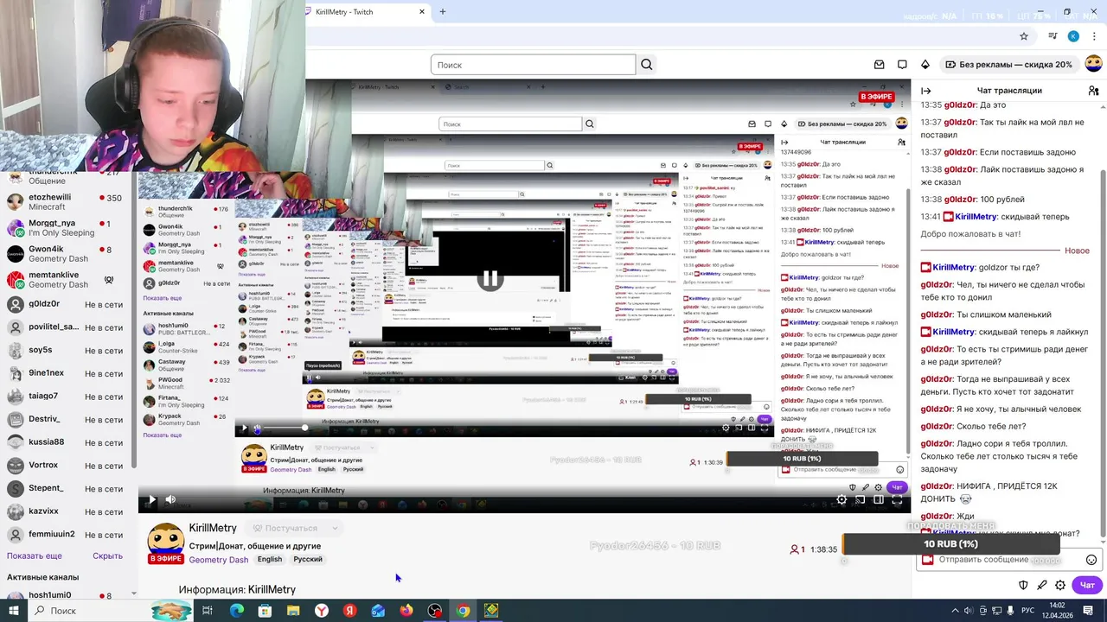
Task: Open chat settings gear below chat
Action: point(1060,585)
